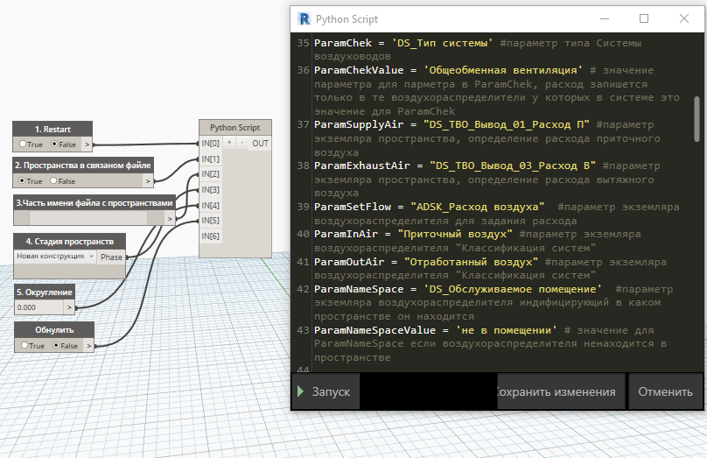Click the IN[4] input port
The width and height of the screenshot is (707, 458).
pyautogui.click(x=210, y=205)
